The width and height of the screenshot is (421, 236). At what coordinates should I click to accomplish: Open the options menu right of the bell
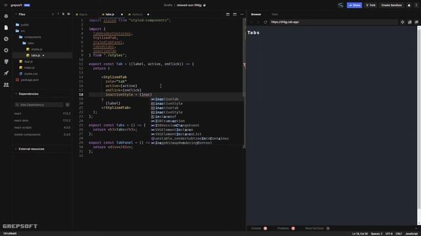(416, 5)
